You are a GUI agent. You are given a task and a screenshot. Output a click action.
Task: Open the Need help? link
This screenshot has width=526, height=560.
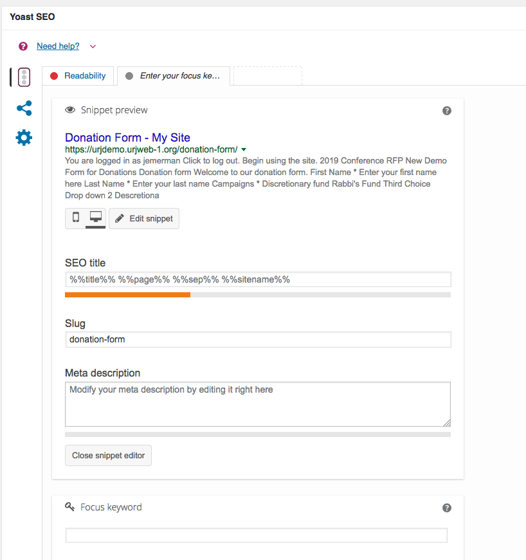58,46
